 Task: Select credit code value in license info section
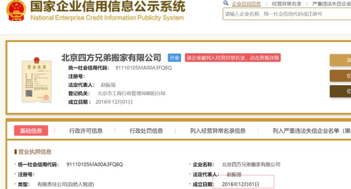[95, 164]
